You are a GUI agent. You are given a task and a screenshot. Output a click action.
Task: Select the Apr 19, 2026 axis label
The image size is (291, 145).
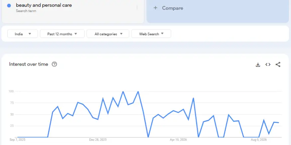pos(178,140)
